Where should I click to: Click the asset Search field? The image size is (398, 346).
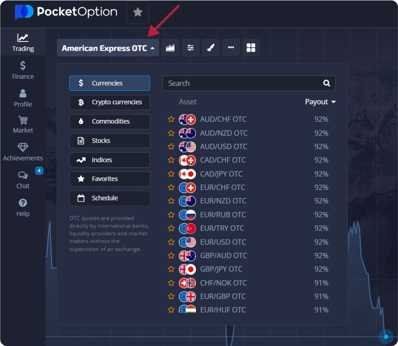click(x=249, y=83)
